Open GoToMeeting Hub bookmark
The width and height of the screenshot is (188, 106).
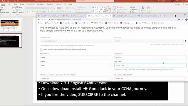[x=158, y=23]
